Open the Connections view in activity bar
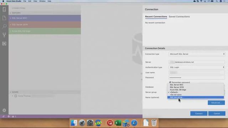 4,10
